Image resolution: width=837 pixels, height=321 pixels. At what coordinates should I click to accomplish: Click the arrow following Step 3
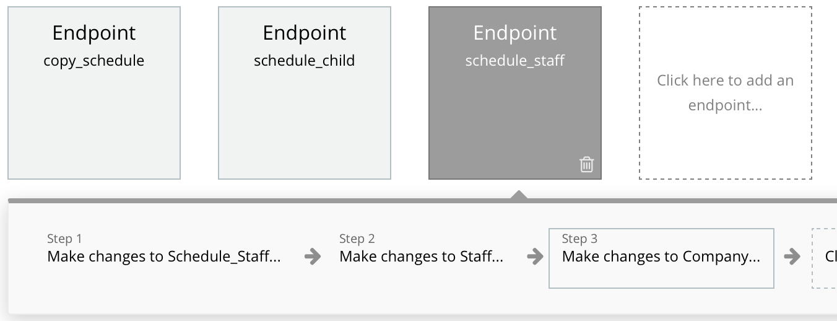click(x=792, y=257)
